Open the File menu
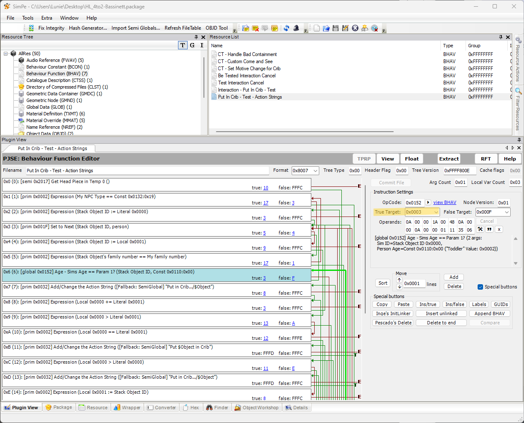 (10, 18)
